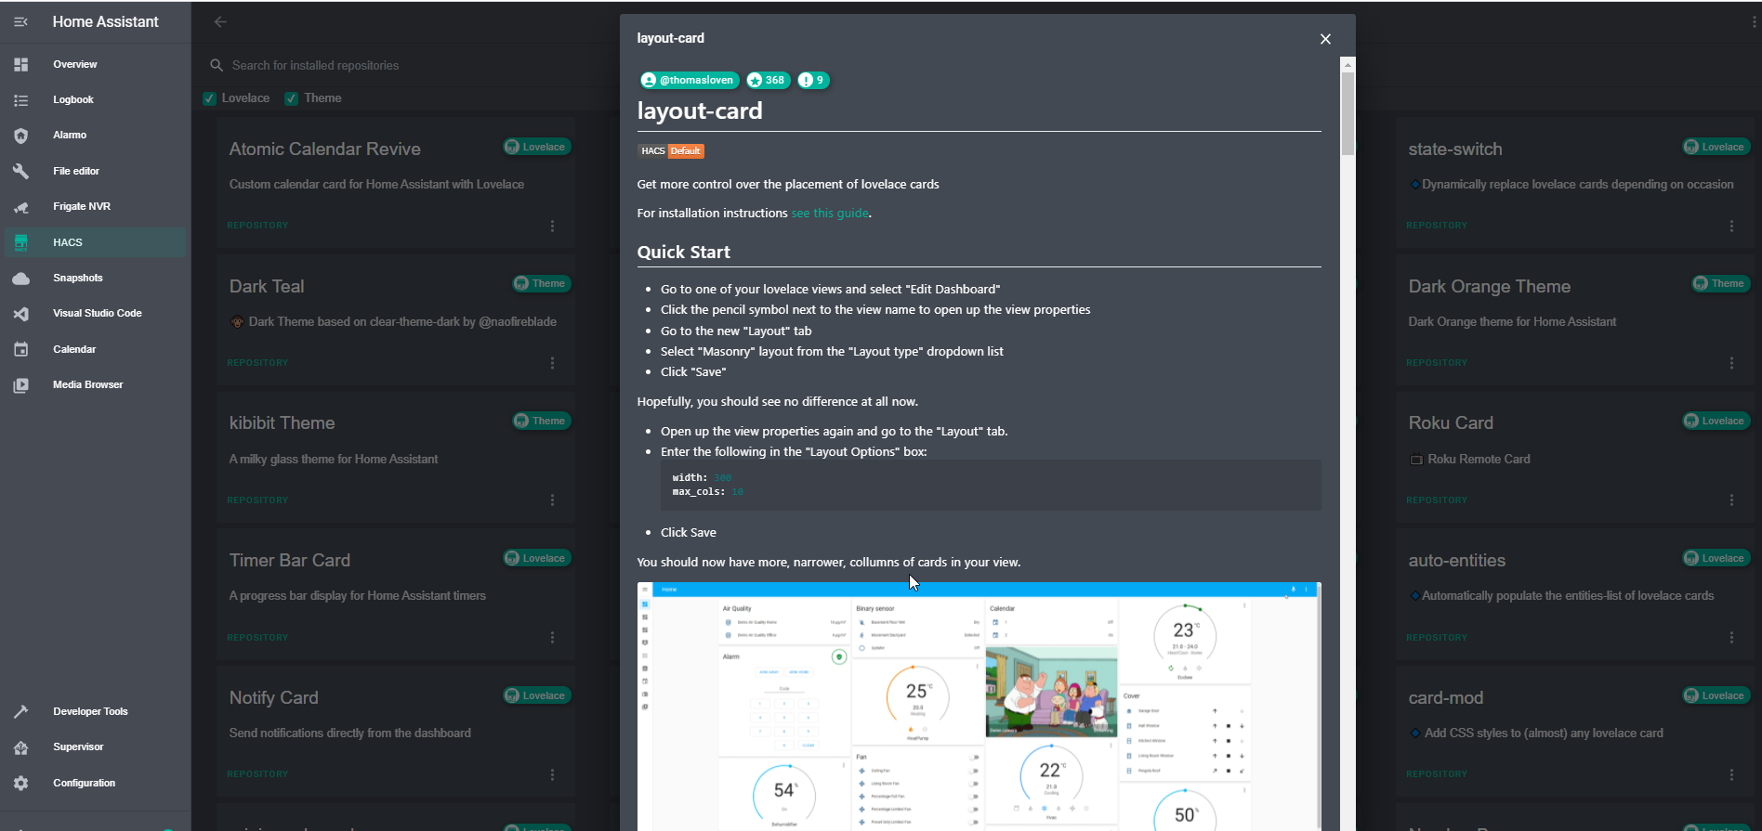
Task: Follow the 'see this guide' link
Action: point(830,213)
